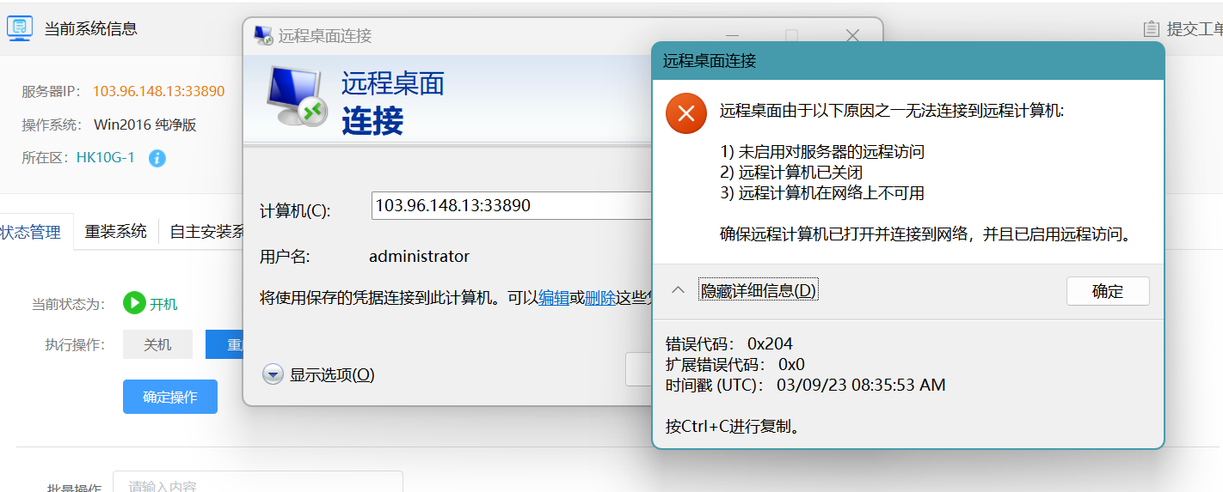1223x492 pixels.
Task: Click the 请输入内容 batch operation field
Action: point(258,485)
